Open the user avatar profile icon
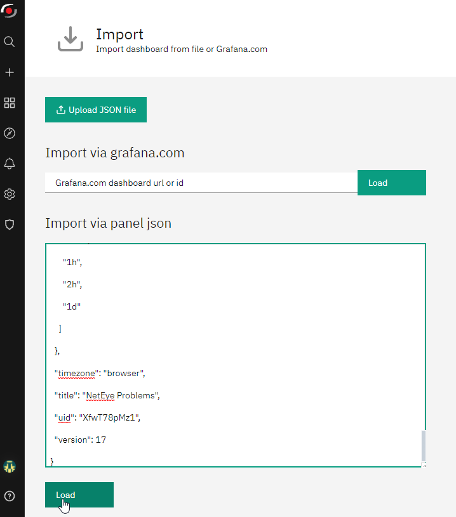This screenshot has height=517, width=456. [x=10, y=466]
